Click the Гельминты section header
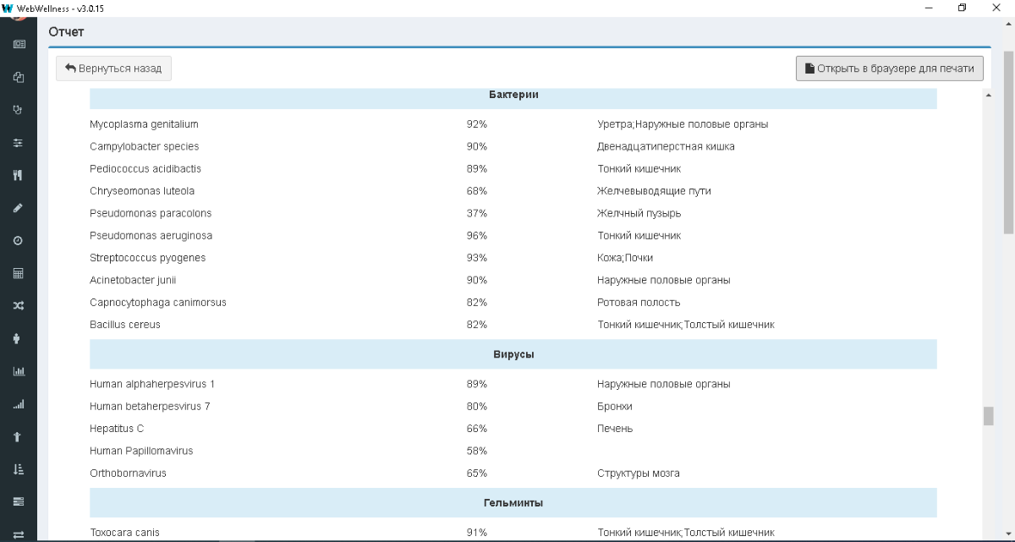This screenshot has height=542, width=1015. coord(513,503)
